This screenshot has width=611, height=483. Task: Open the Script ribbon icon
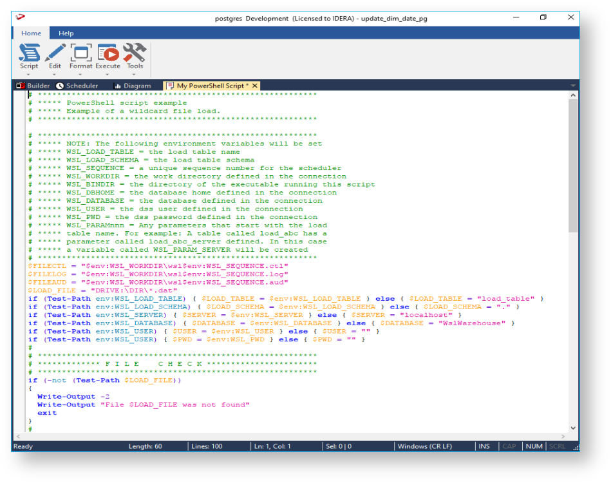[29, 53]
